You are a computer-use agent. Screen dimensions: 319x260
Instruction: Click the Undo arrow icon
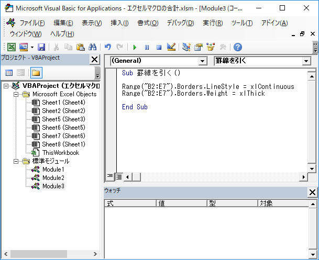(x=108, y=47)
